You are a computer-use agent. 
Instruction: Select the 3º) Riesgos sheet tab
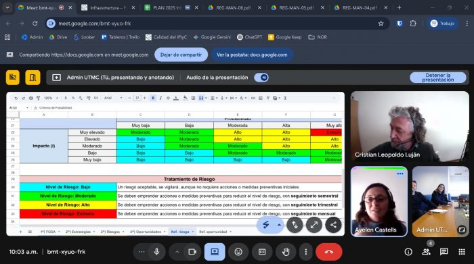point(112,232)
